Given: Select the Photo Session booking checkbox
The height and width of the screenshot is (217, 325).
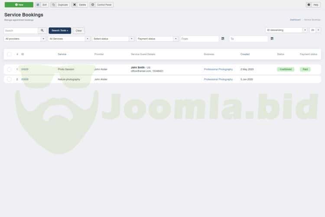Looking at the screenshot, I should 9,69.
